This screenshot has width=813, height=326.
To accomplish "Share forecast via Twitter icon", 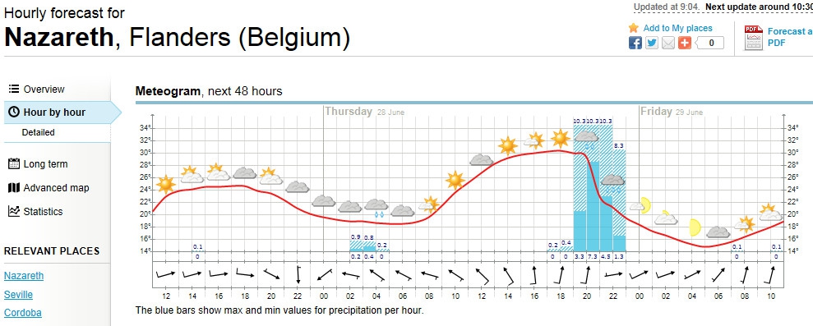I will [x=652, y=43].
